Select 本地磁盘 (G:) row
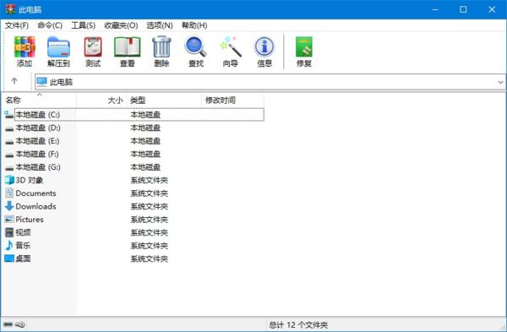 coord(134,166)
